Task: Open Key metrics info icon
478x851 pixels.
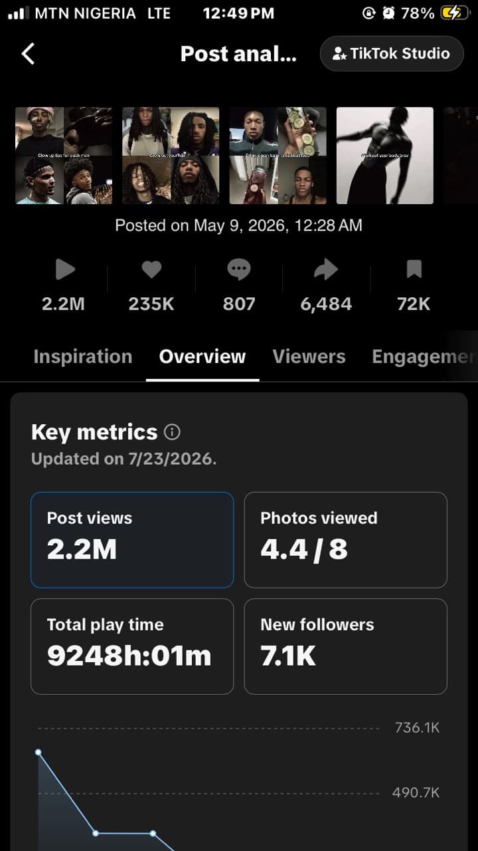Action: 172,432
